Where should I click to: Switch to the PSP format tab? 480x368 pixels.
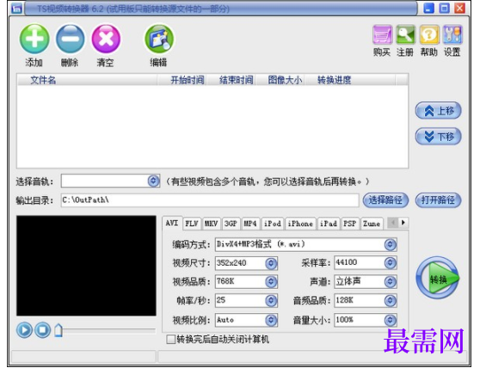point(350,224)
